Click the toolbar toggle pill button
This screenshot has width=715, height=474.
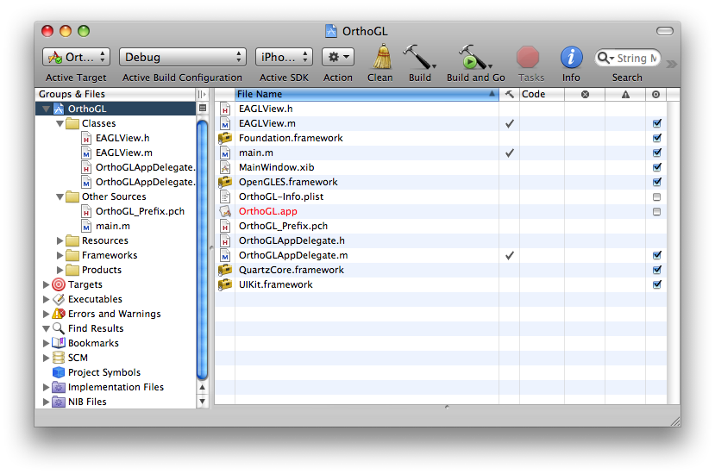[665, 31]
